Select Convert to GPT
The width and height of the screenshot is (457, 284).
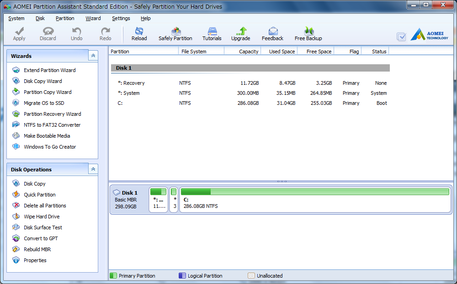[x=35, y=238]
